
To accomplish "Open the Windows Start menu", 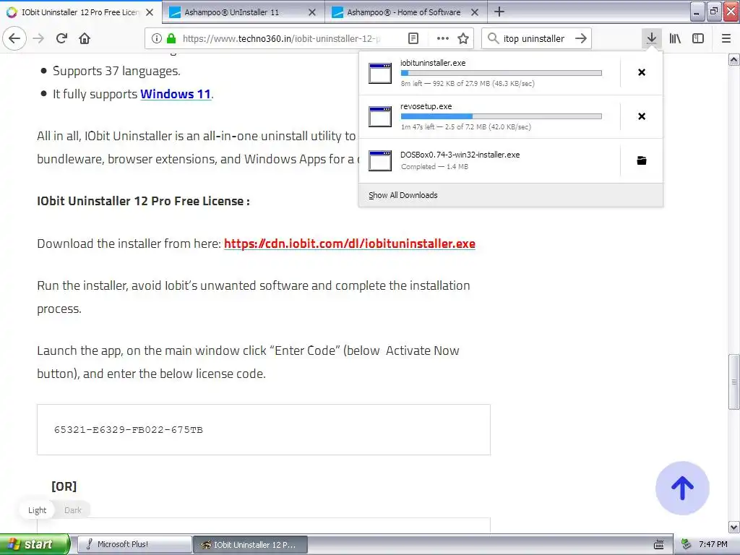I will pos(34,544).
